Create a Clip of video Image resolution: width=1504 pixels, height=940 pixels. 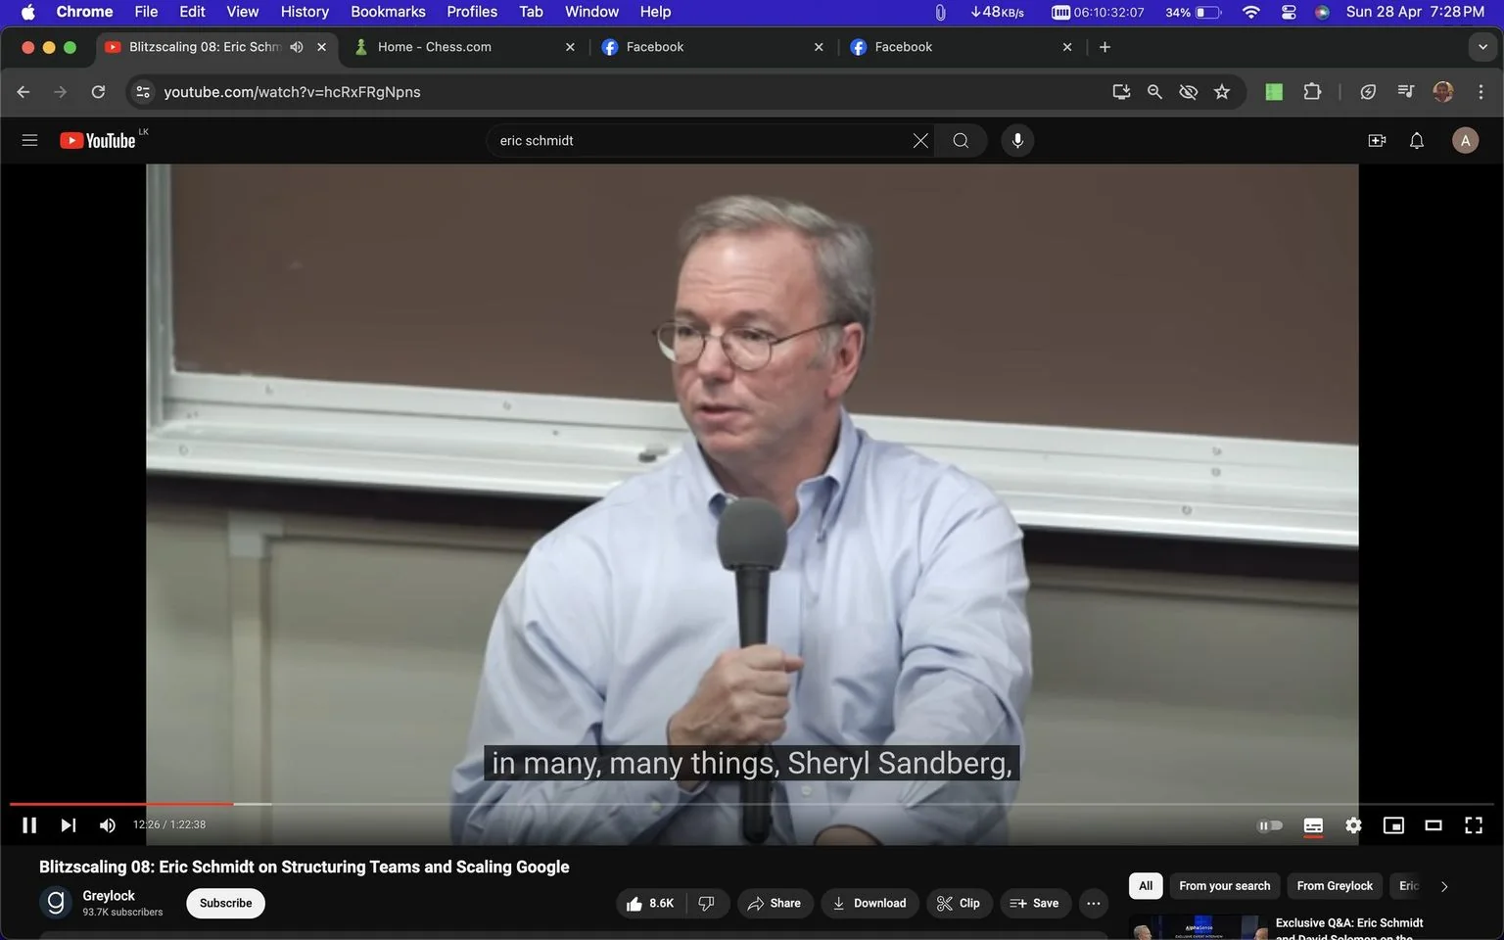pyautogui.click(x=959, y=903)
